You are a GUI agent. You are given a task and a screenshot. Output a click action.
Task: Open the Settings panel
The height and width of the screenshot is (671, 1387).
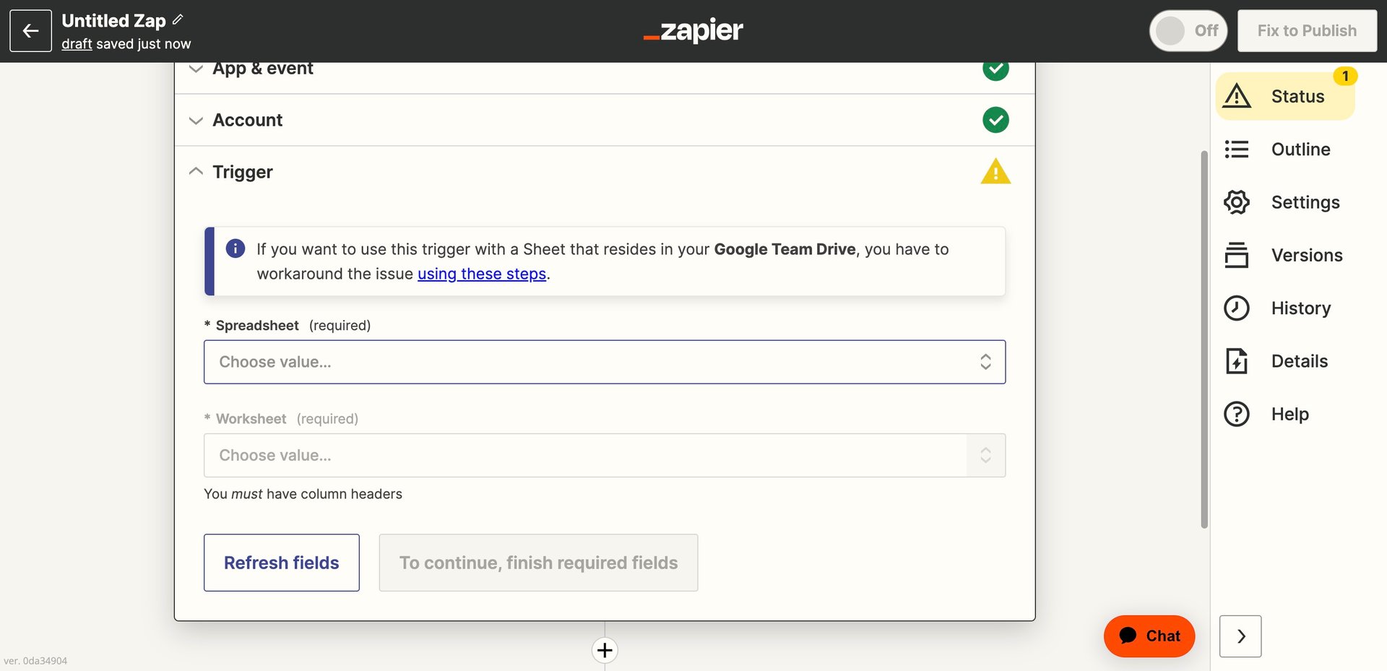(1285, 202)
